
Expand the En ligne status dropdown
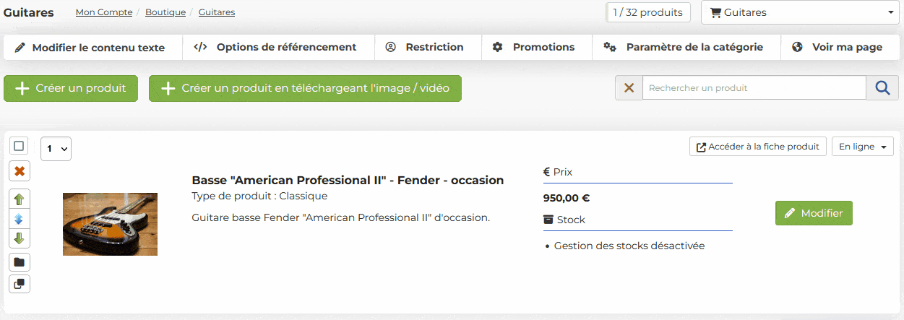(863, 147)
